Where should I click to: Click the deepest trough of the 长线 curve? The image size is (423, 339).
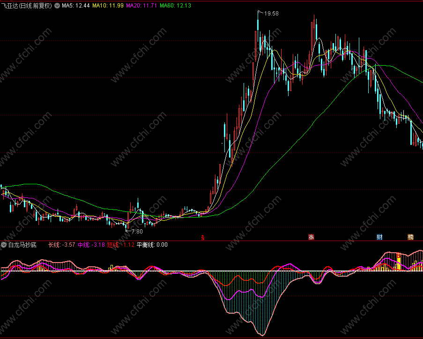pos(262,335)
